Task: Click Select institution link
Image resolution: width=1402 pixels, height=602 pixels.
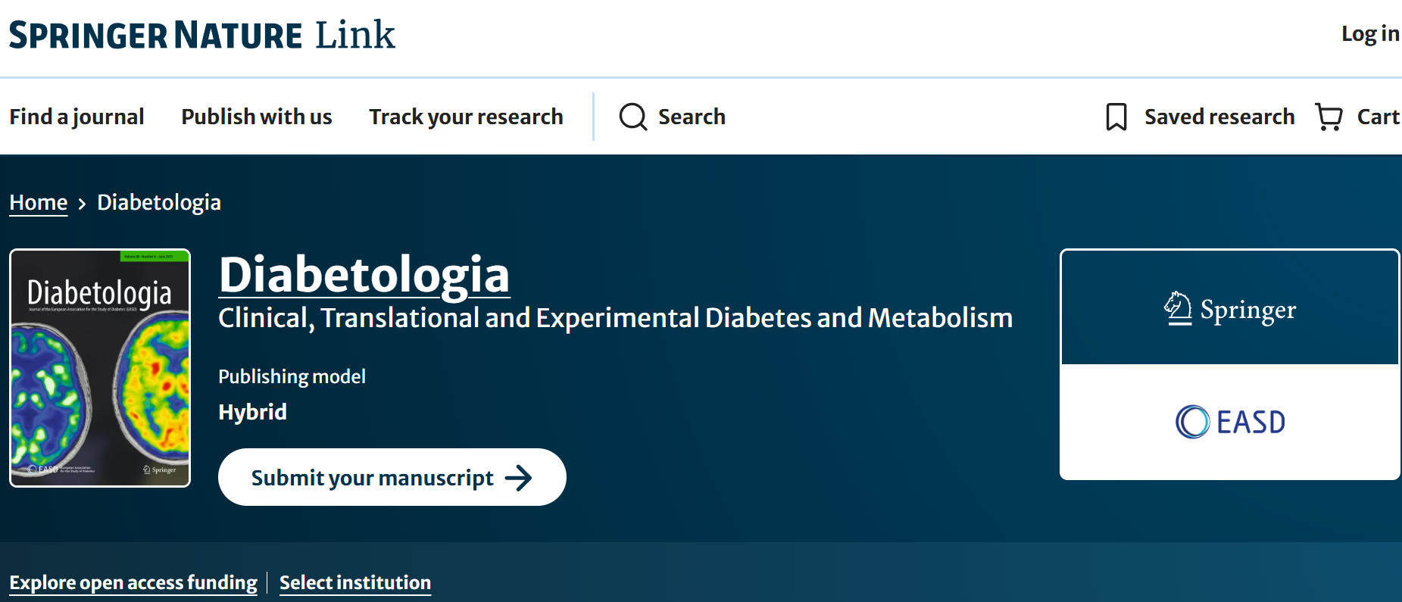Action: point(355,582)
